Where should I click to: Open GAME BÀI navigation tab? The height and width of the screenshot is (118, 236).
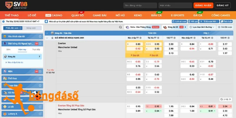[x=100, y=15]
